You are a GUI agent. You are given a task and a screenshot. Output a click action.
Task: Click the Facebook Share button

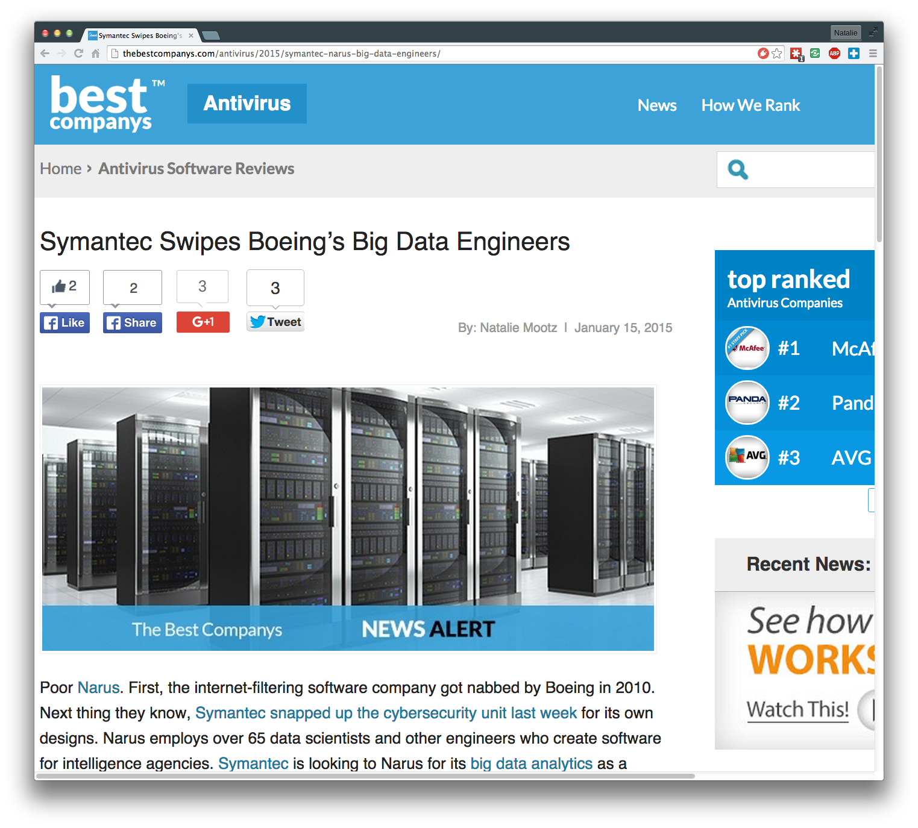(133, 322)
